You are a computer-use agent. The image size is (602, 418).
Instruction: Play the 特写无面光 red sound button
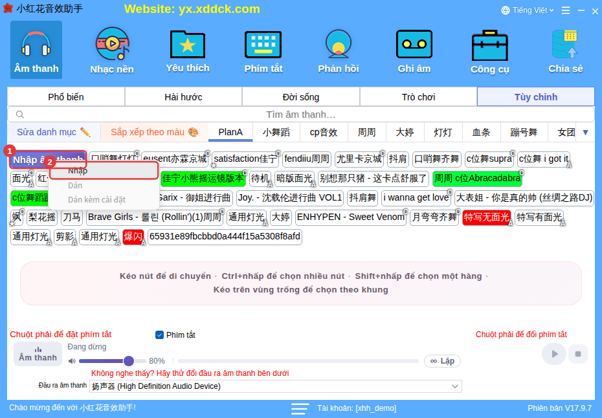(486, 217)
